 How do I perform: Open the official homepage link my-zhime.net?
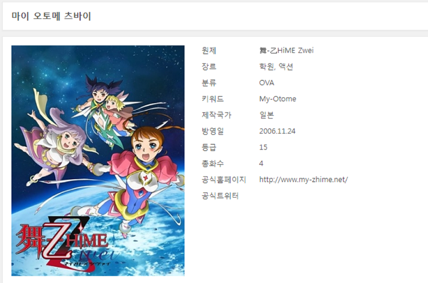tap(303, 179)
